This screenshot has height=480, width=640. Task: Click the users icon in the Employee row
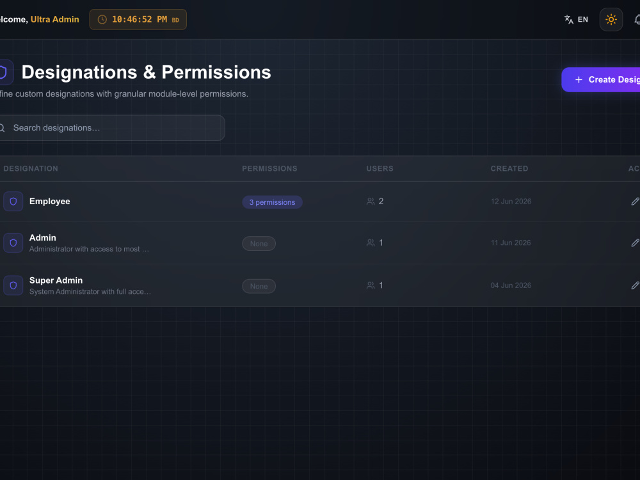371,201
